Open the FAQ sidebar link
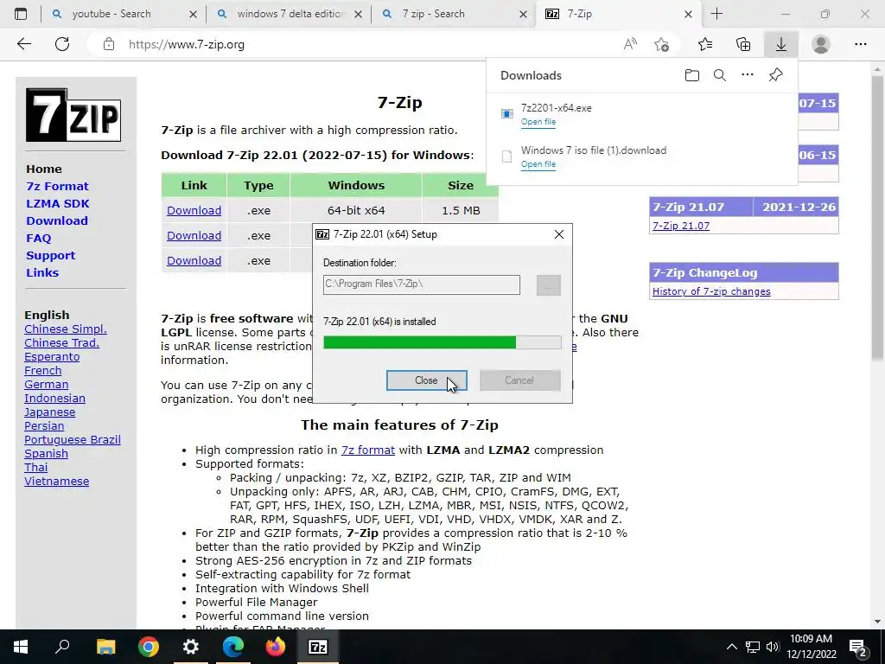 click(38, 239)
